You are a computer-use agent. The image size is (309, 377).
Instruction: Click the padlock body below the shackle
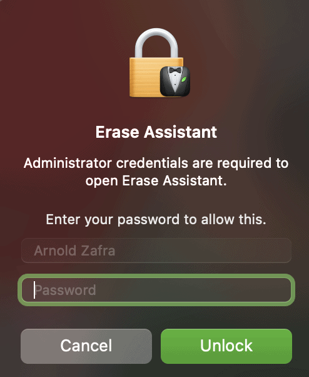pyautogui.click(x=144, y=78)
